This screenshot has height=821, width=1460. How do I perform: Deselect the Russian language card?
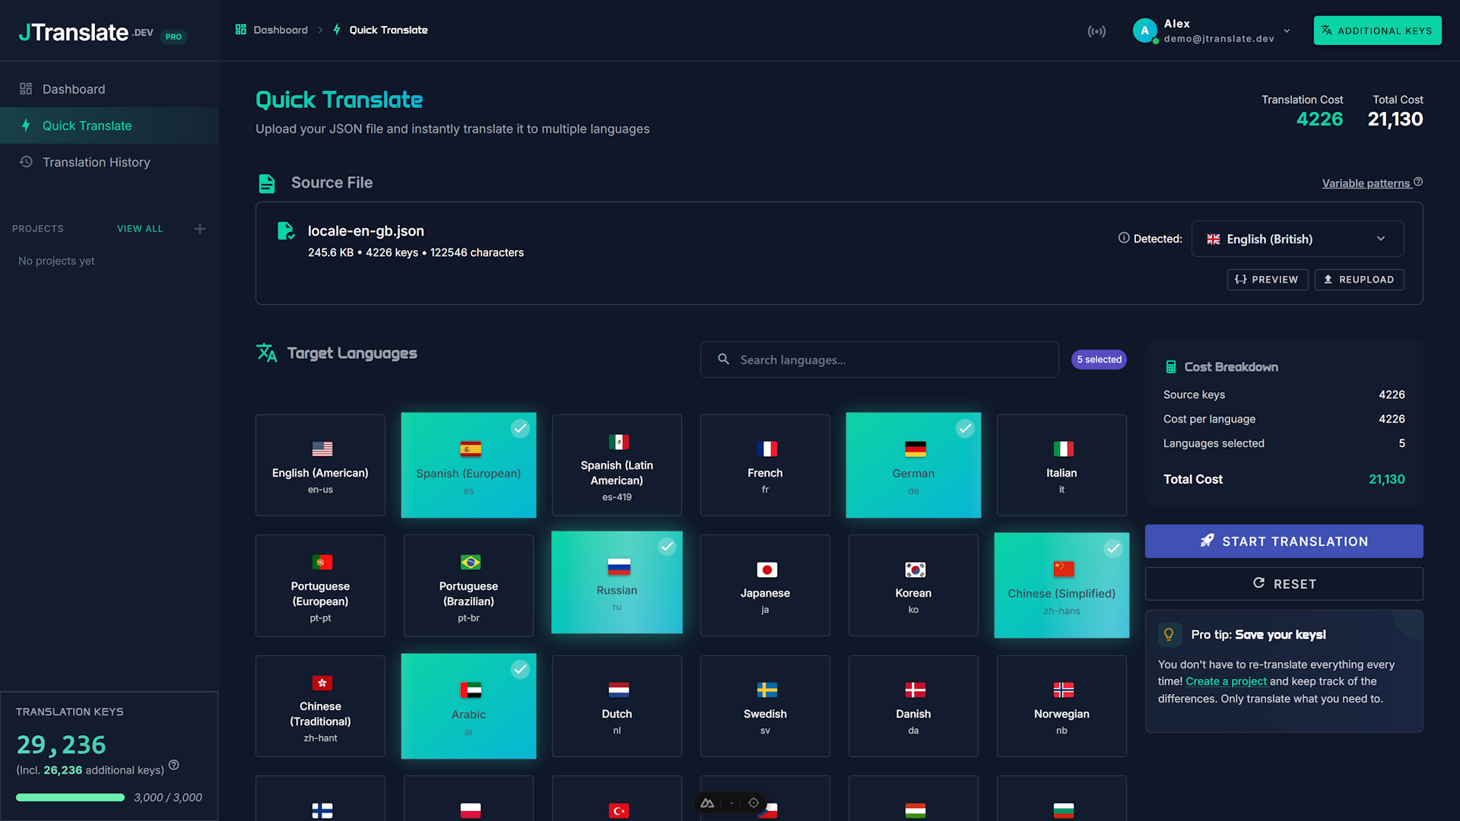[617, 582]
